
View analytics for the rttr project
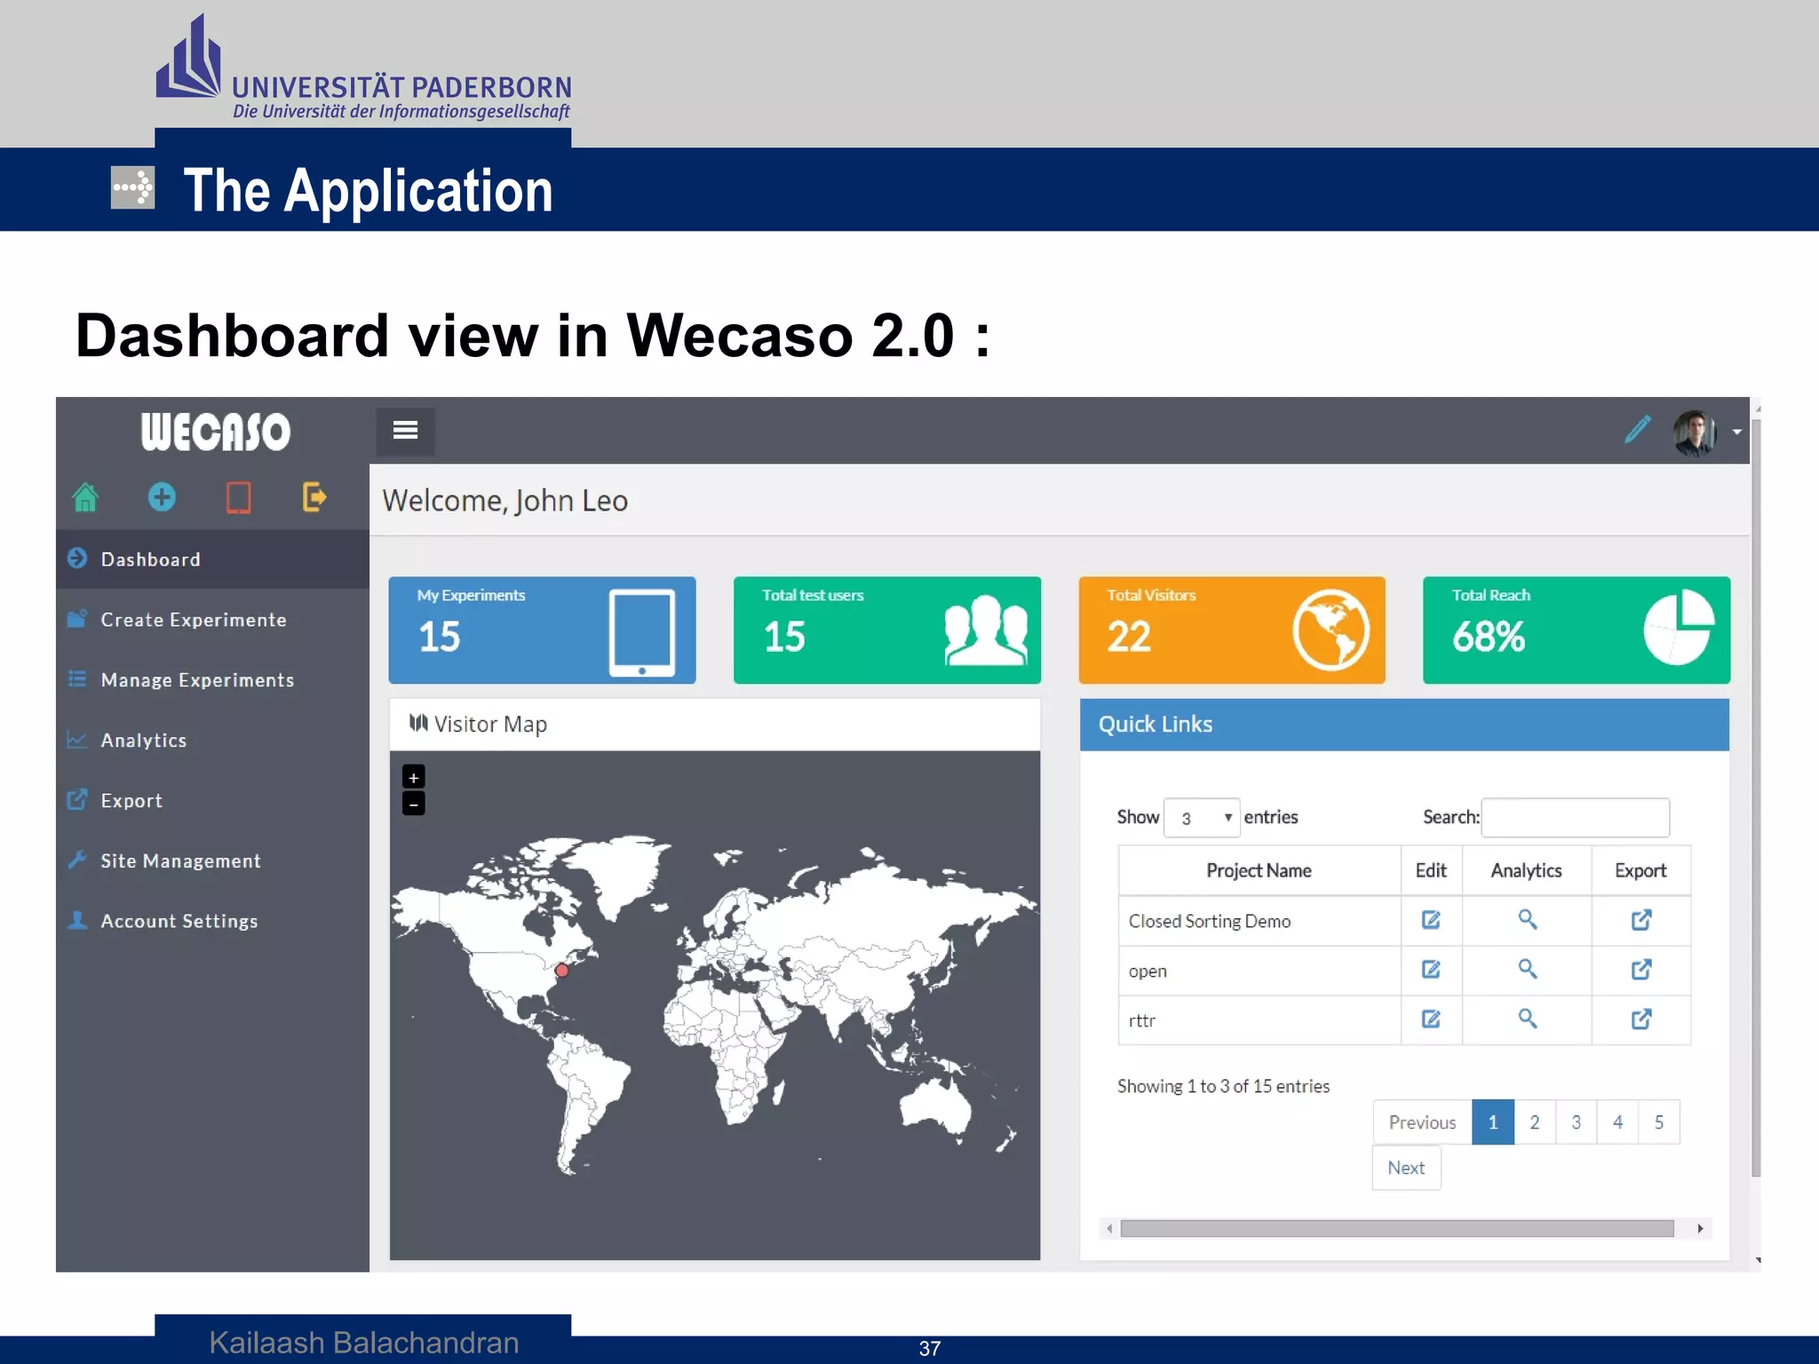click(1527, 1019)
